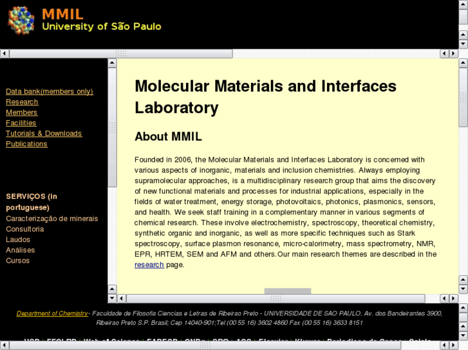Screen dimensions: 468x350
Task: Click the SERVIÇOS (in portuguese) heading
Action: coord(32,202)
